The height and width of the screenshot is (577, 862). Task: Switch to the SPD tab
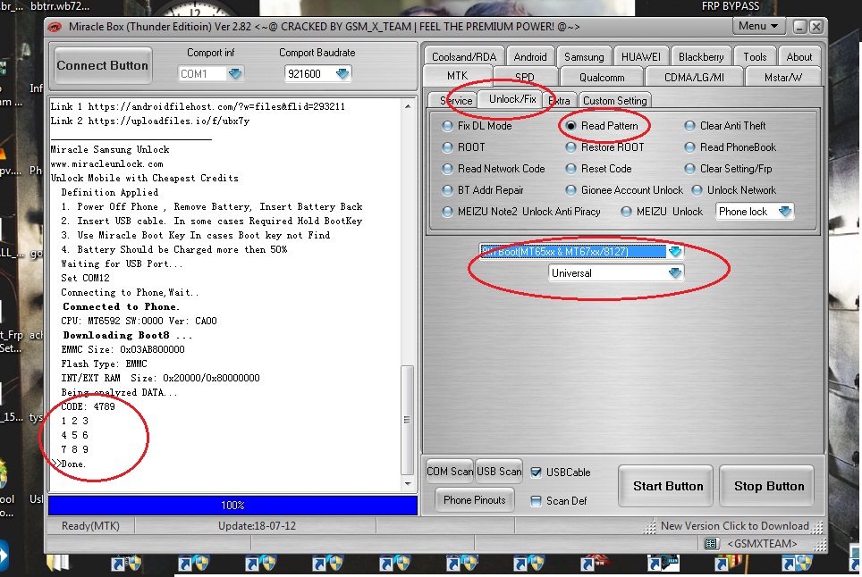(x=525, y=78)
